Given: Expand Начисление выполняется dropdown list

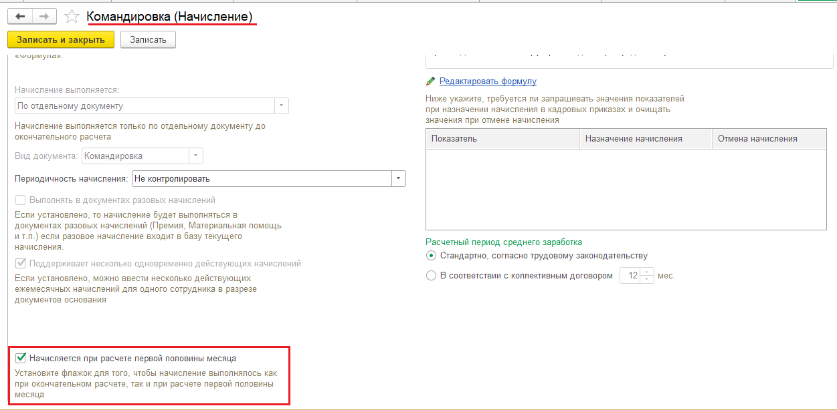Looking at the screenshot, I should click(x=282, y=106).
